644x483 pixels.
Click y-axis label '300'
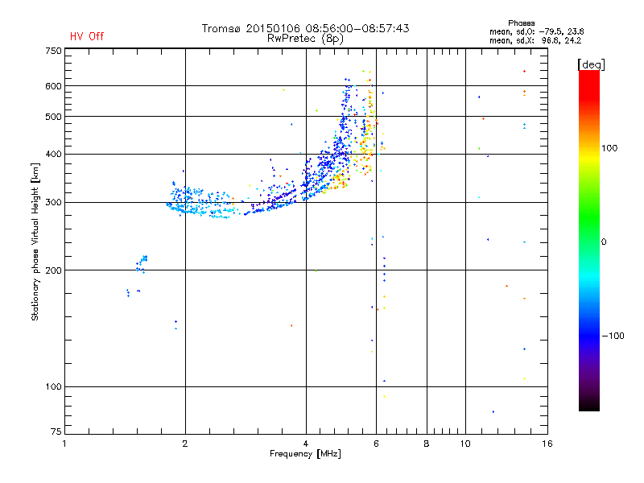pos(53,202)
